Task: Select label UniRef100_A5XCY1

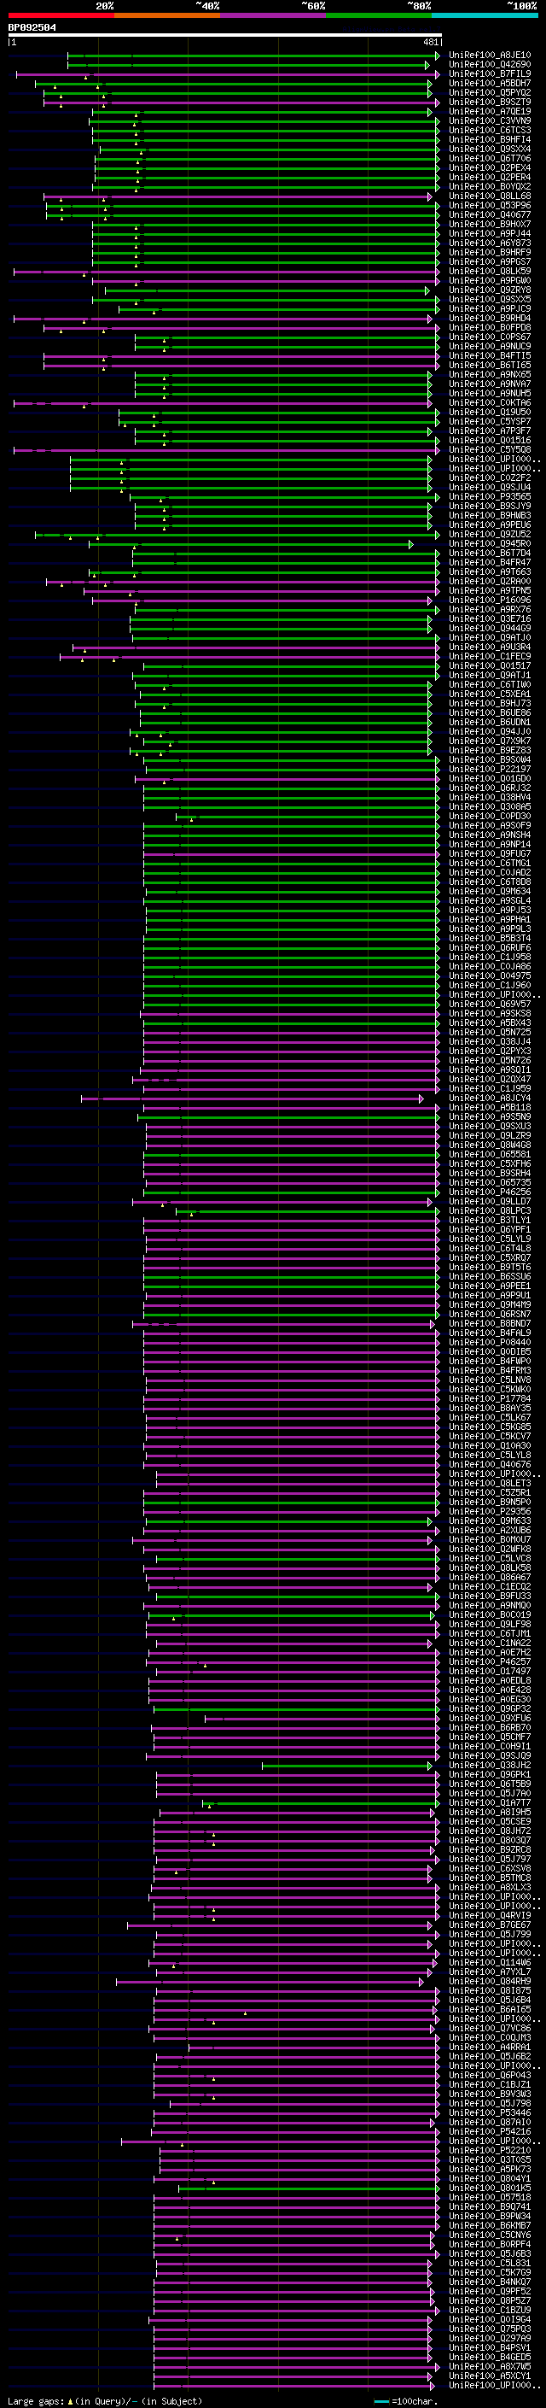Action: click(489, 2376)
